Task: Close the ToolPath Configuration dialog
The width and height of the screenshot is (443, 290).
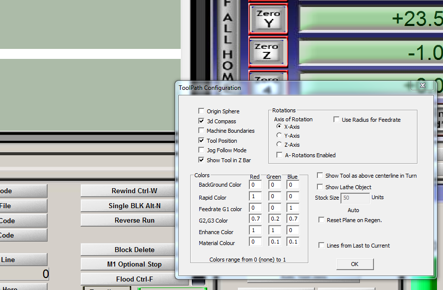Action: coord(422,86)
